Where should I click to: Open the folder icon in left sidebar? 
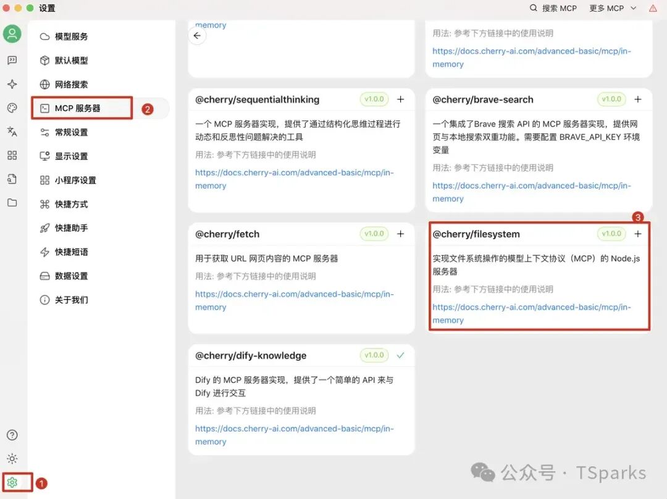click(x=12, y=203)
